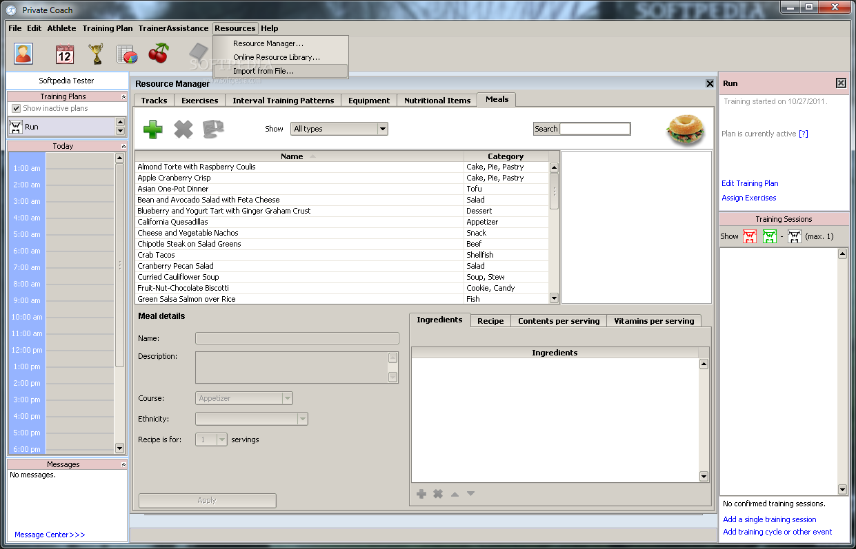This screenshot has width=856, height=549.
Task: Delete meal using the grey X icon
Action: tap(183, 129)
